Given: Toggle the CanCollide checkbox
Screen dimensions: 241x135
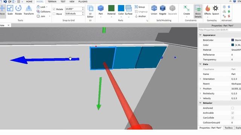Looking at the screenshot, I should (x=233, y=118).
